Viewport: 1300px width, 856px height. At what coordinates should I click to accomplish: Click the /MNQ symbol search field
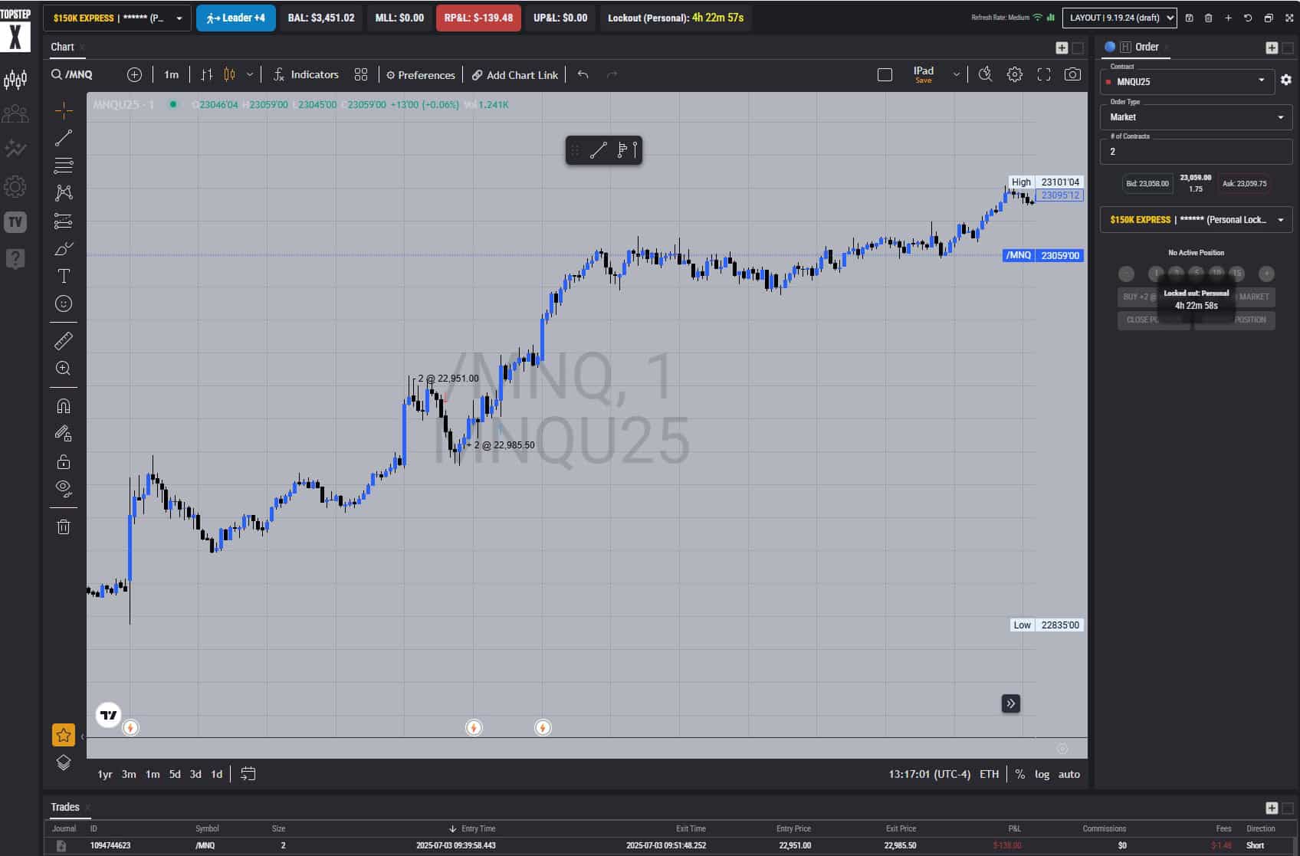72,74
